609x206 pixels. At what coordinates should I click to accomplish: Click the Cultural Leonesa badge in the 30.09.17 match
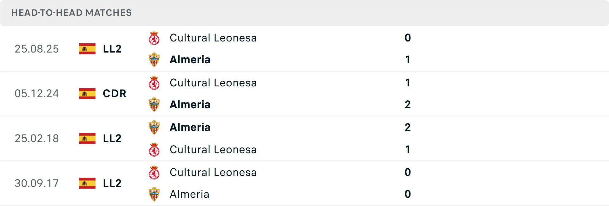tap(154, 172)
